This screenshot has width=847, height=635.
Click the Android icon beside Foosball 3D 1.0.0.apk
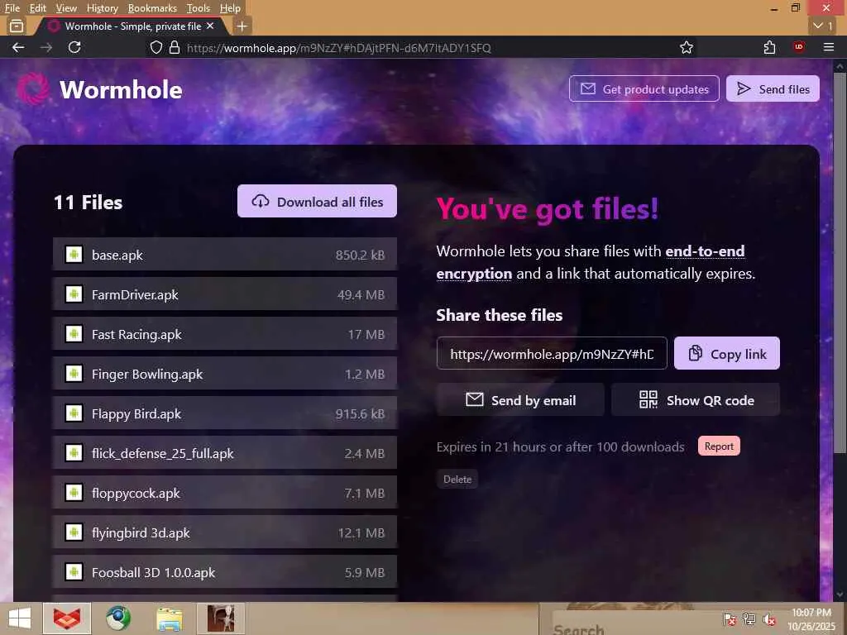click(74, 572)
